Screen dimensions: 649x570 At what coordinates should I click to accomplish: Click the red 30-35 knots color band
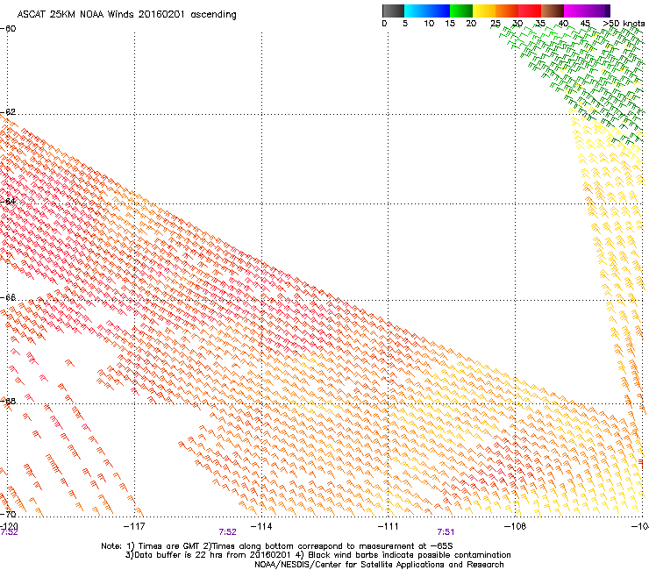coord(530,11)
